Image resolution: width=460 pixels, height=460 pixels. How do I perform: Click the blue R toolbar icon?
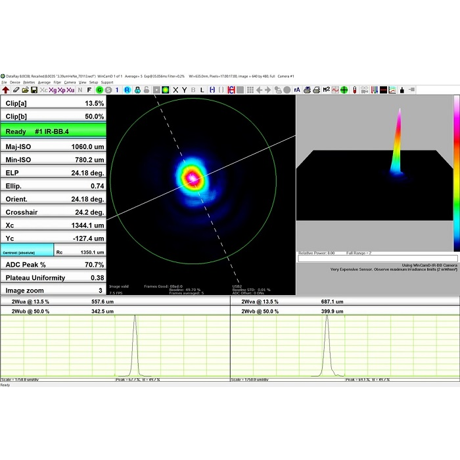(x=127, y=90)
